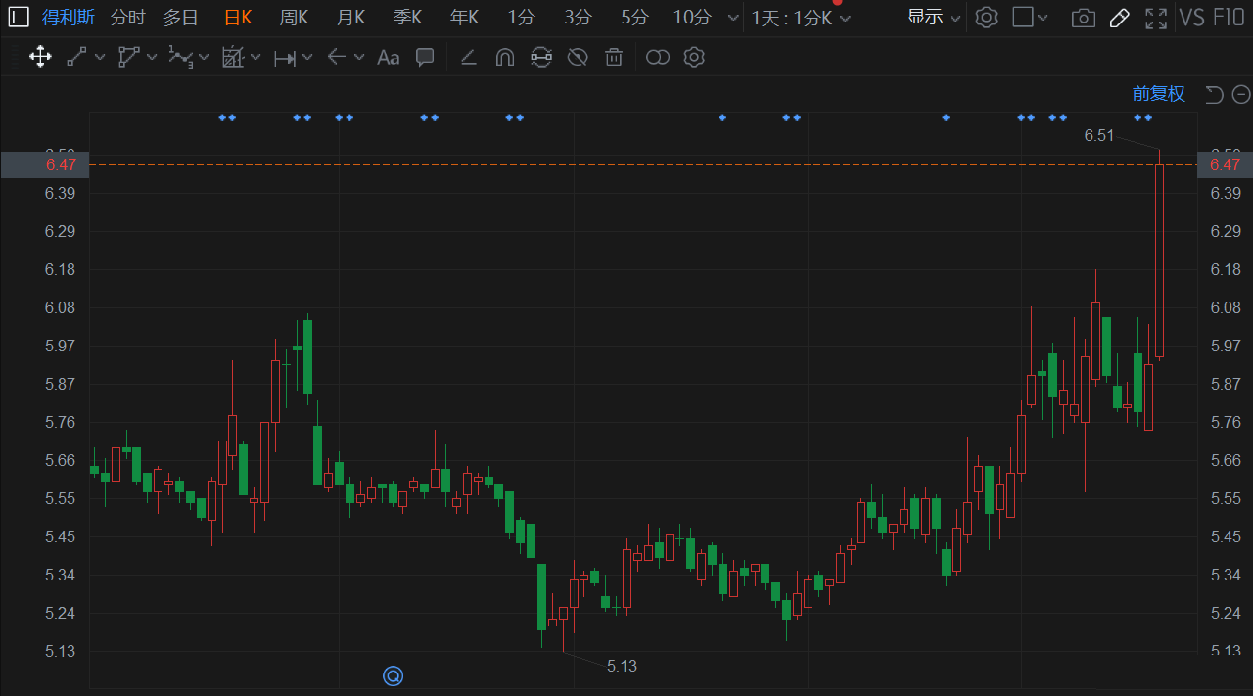
Task: Delete drawings with the trash icon
Action: tap(614, 57)
